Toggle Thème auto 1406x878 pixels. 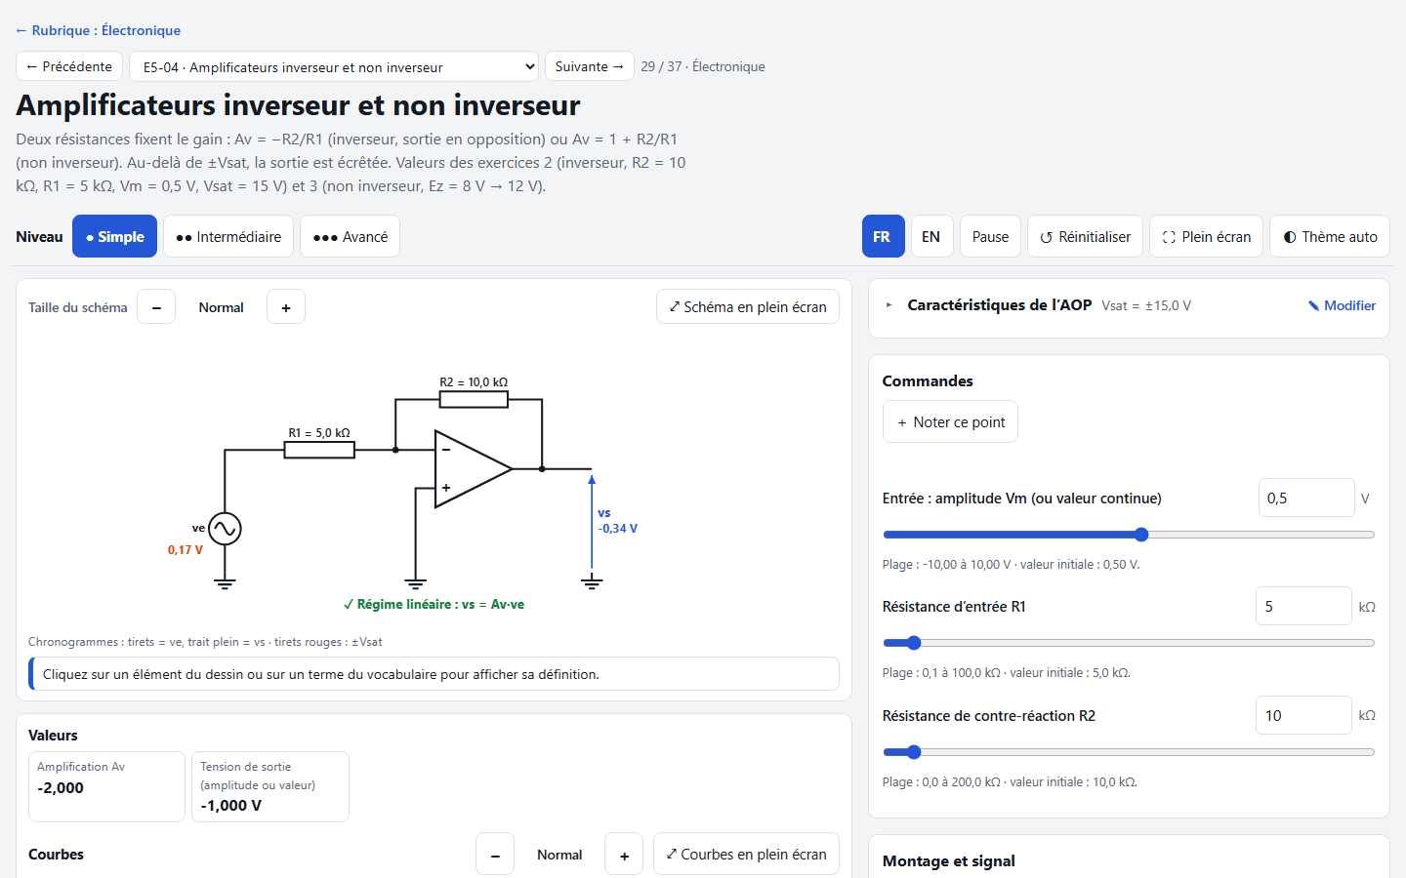click(1330, 236)
